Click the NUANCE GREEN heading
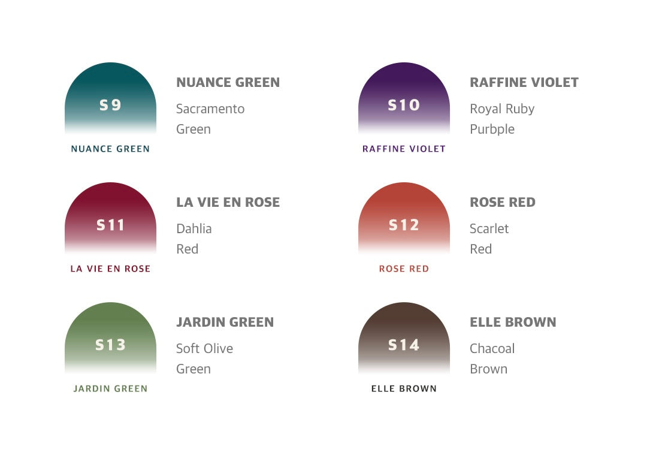The height and width of the screenshot is (449, 659). coord(228,83)
